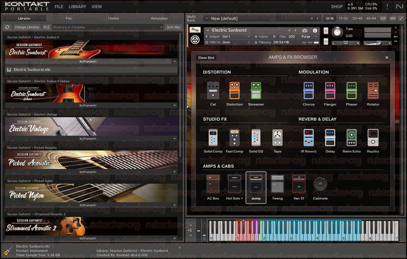Open the VIEW menu
407x259 pixels.
(x=97, y=6)
